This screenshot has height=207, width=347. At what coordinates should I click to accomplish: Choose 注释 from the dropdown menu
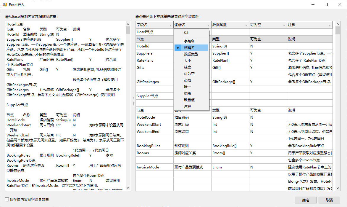coord(191,106)
